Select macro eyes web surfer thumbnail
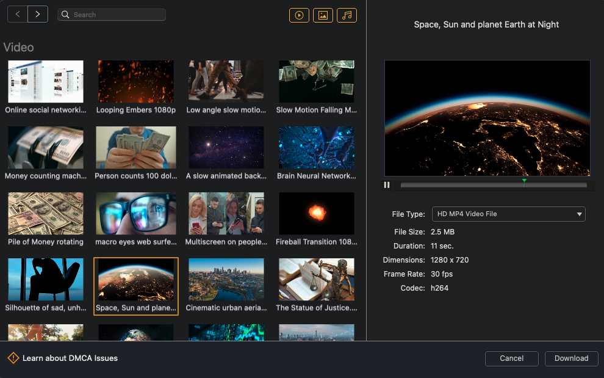Image resolution: width=604 pixels, height=378 pixels. point(135,213)
